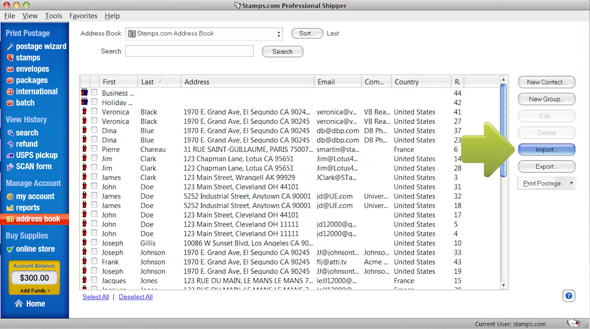Click the USPS pickup truck icon
Viewport: 590px width, 329px height.
10,155
